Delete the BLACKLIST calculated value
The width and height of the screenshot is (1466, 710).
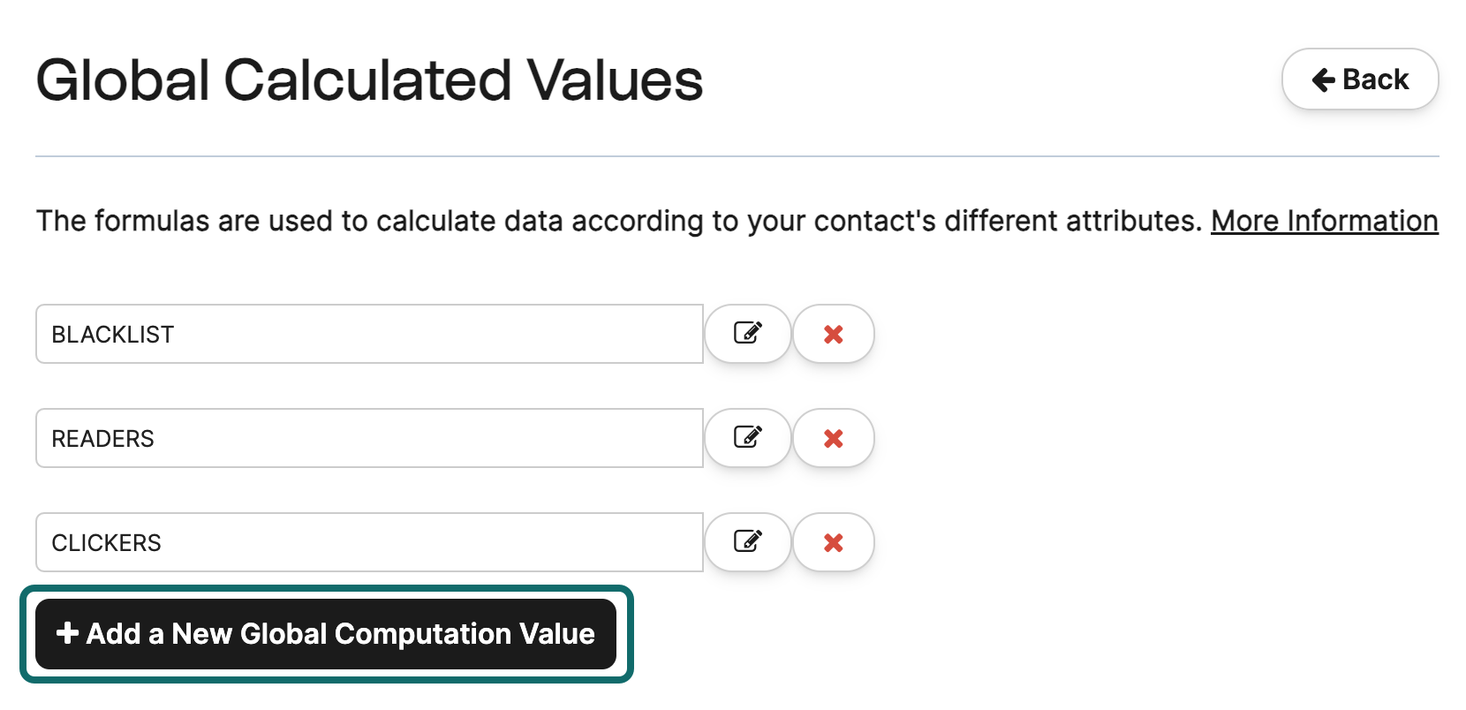[x=833, y=334]
